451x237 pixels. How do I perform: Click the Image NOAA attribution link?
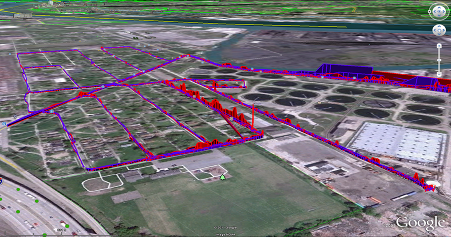click(x=225, y=234)
